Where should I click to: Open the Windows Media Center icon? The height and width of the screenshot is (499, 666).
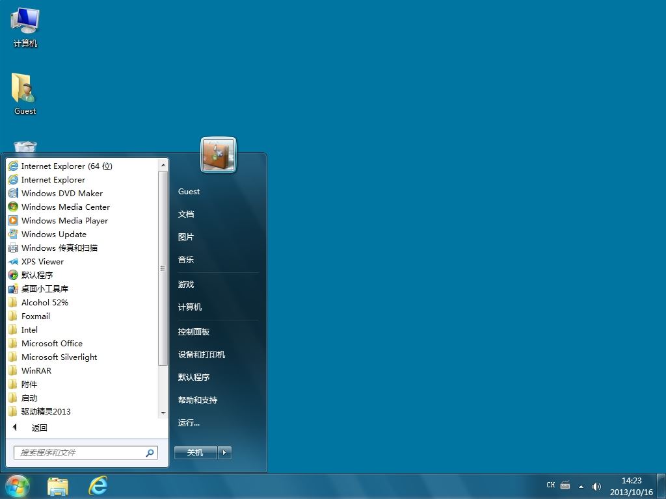click(13, 207)
